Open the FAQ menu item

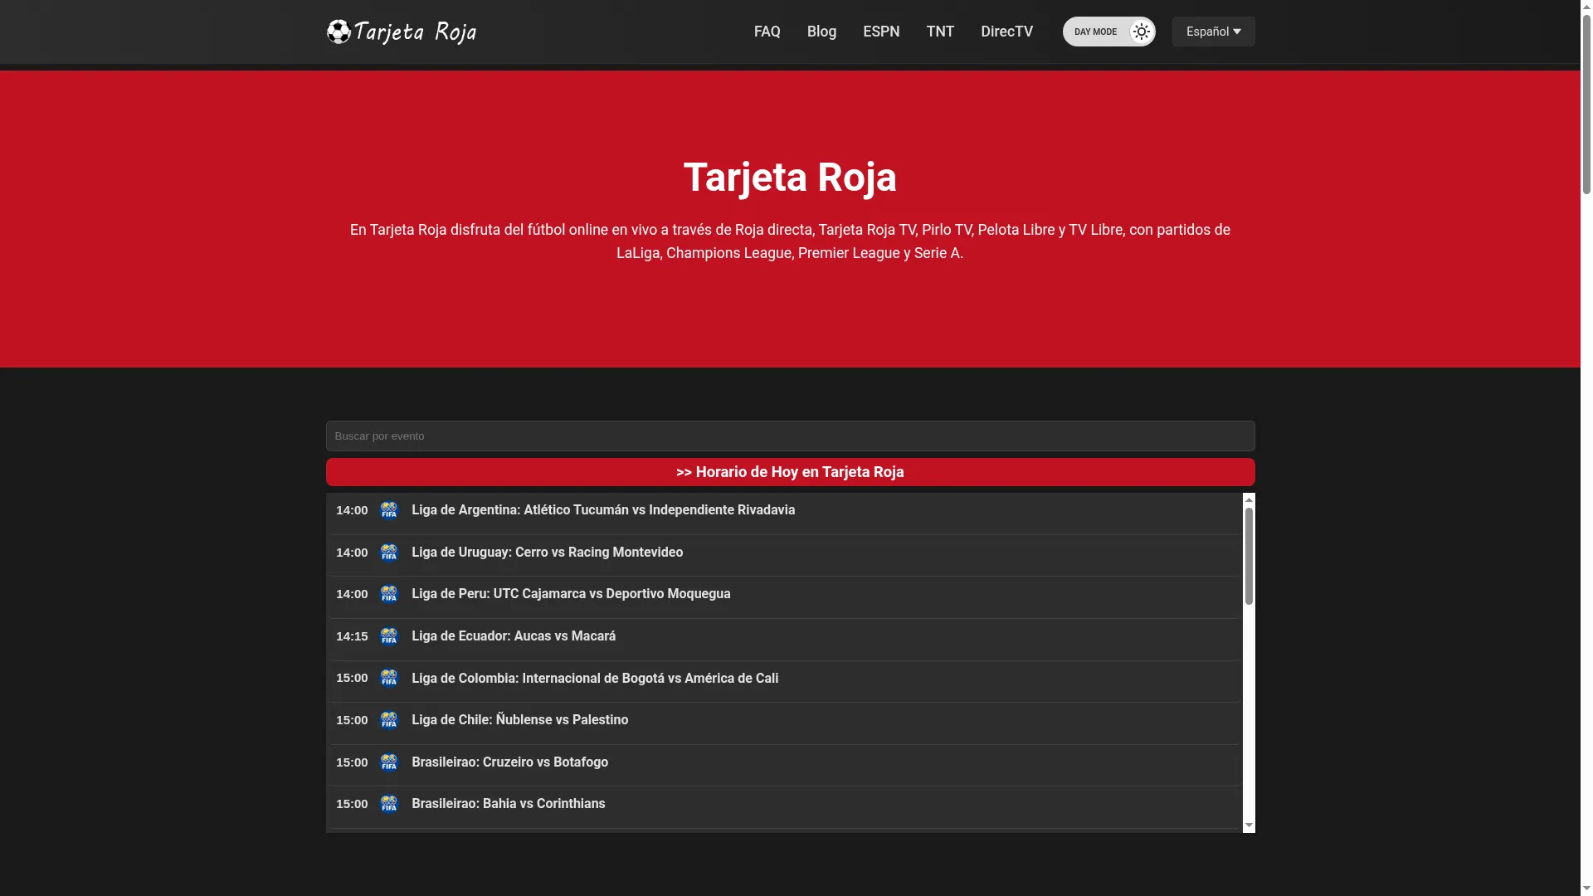767,32
